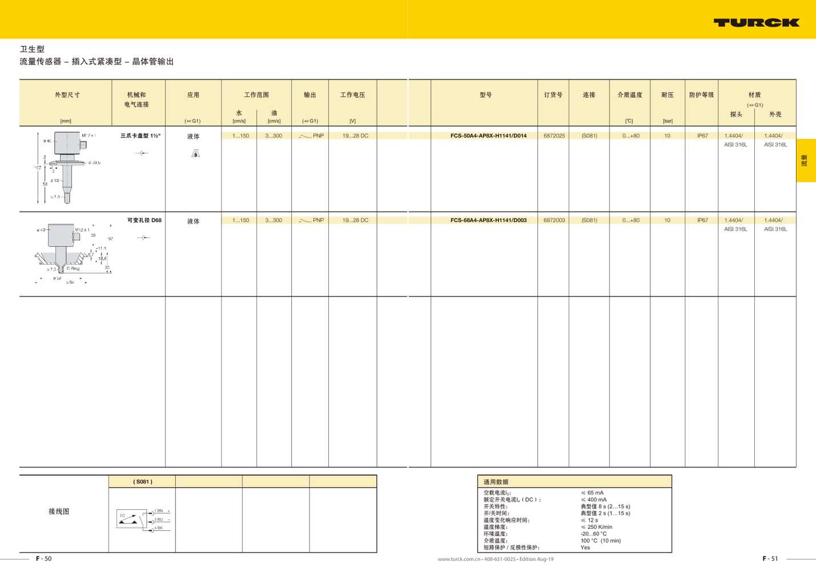Click the 耐压 column header
This screenshot has width=816, height=576.
(x=668, y=95)
